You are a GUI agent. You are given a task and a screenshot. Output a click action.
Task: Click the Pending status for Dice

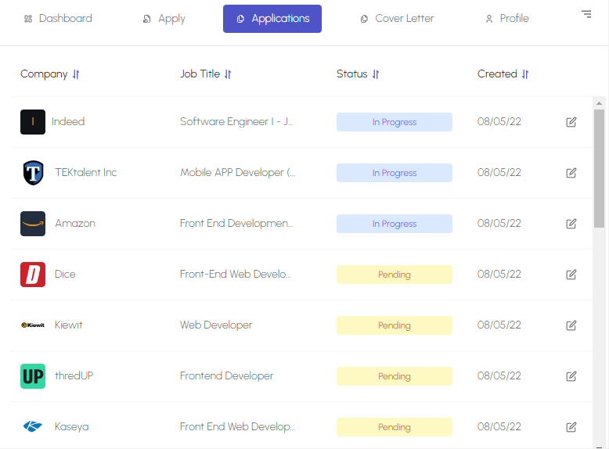click(395, 275)
